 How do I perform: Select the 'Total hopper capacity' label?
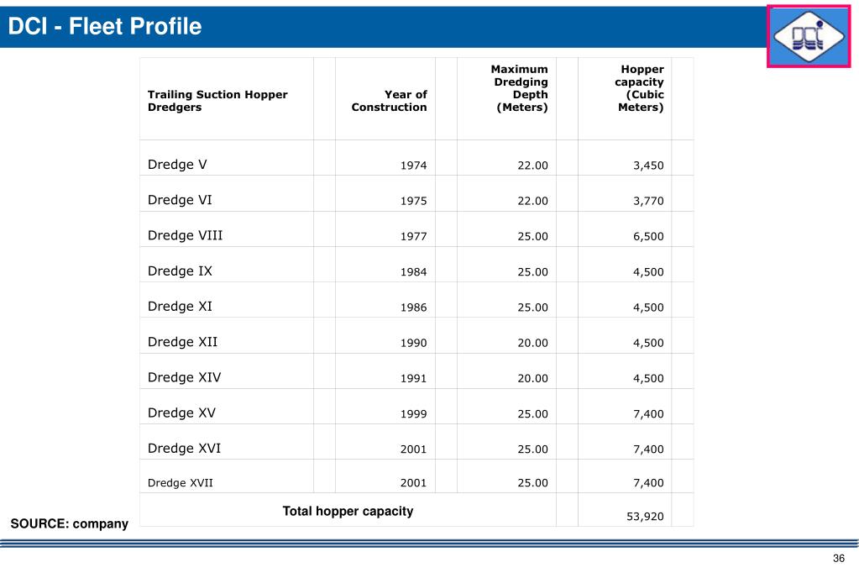(x=348, y=512)
